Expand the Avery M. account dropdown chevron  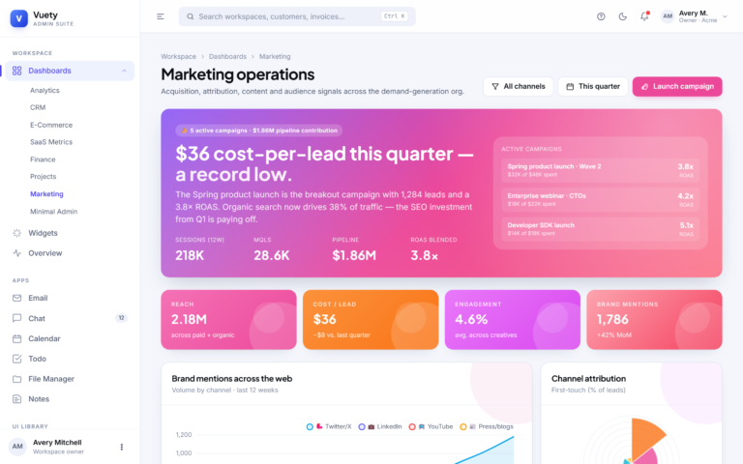725,16
